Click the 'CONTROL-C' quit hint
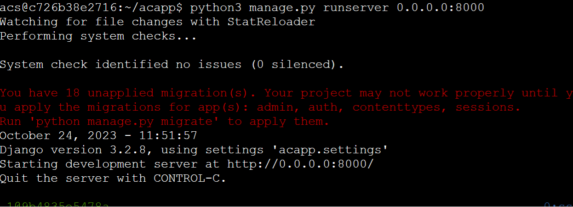 (x=189, y=178)
